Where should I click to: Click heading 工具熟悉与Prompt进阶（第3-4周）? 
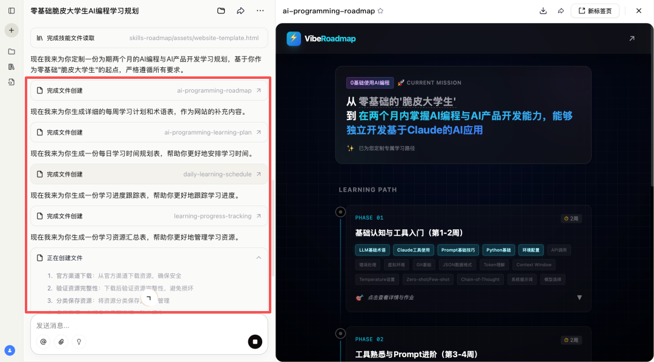click(x=416, y=355)
